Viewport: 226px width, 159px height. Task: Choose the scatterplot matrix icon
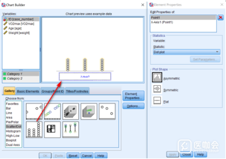coord(52,129)
